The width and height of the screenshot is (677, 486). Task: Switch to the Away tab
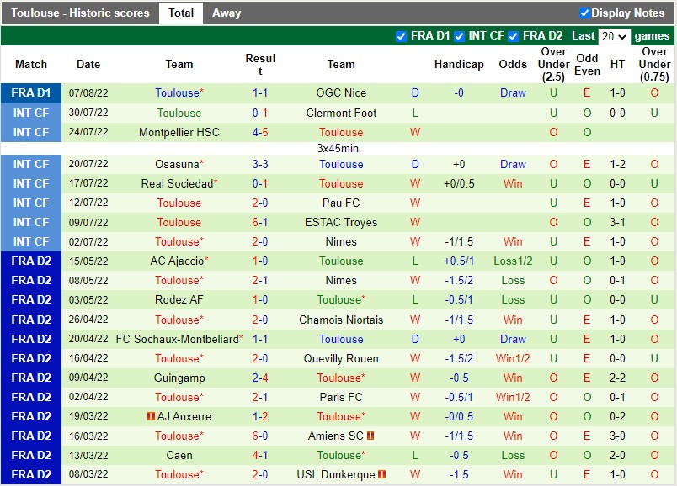pos(227,13)
